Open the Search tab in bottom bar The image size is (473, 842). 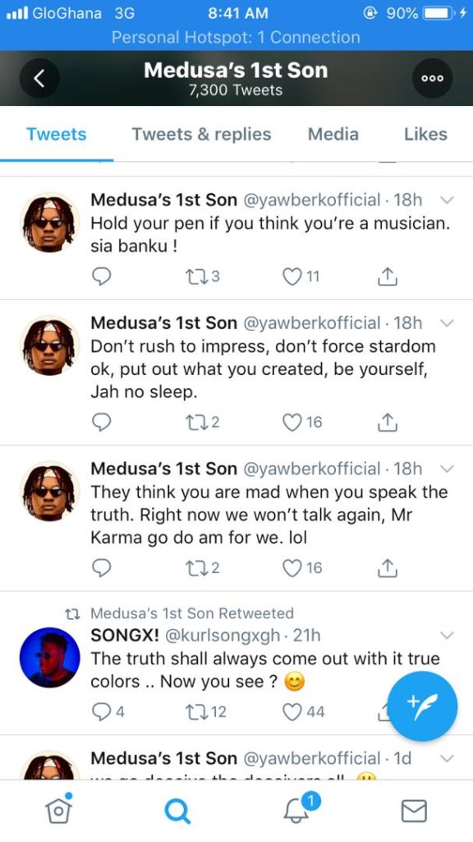click(x=177, y=810)
